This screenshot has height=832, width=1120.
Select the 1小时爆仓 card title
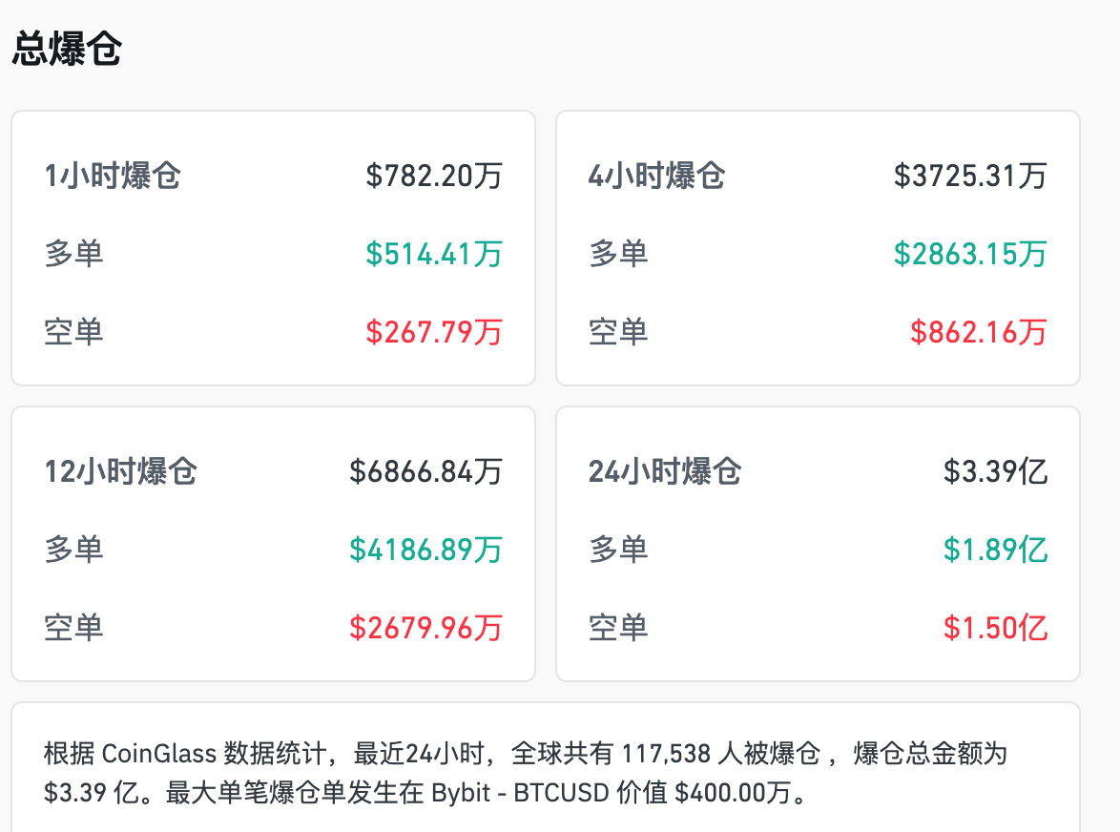point(113,176)
